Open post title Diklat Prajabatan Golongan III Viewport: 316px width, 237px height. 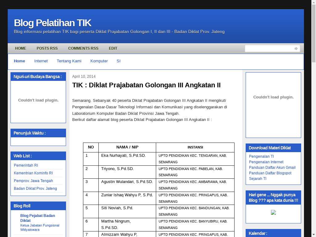[146, 85]
